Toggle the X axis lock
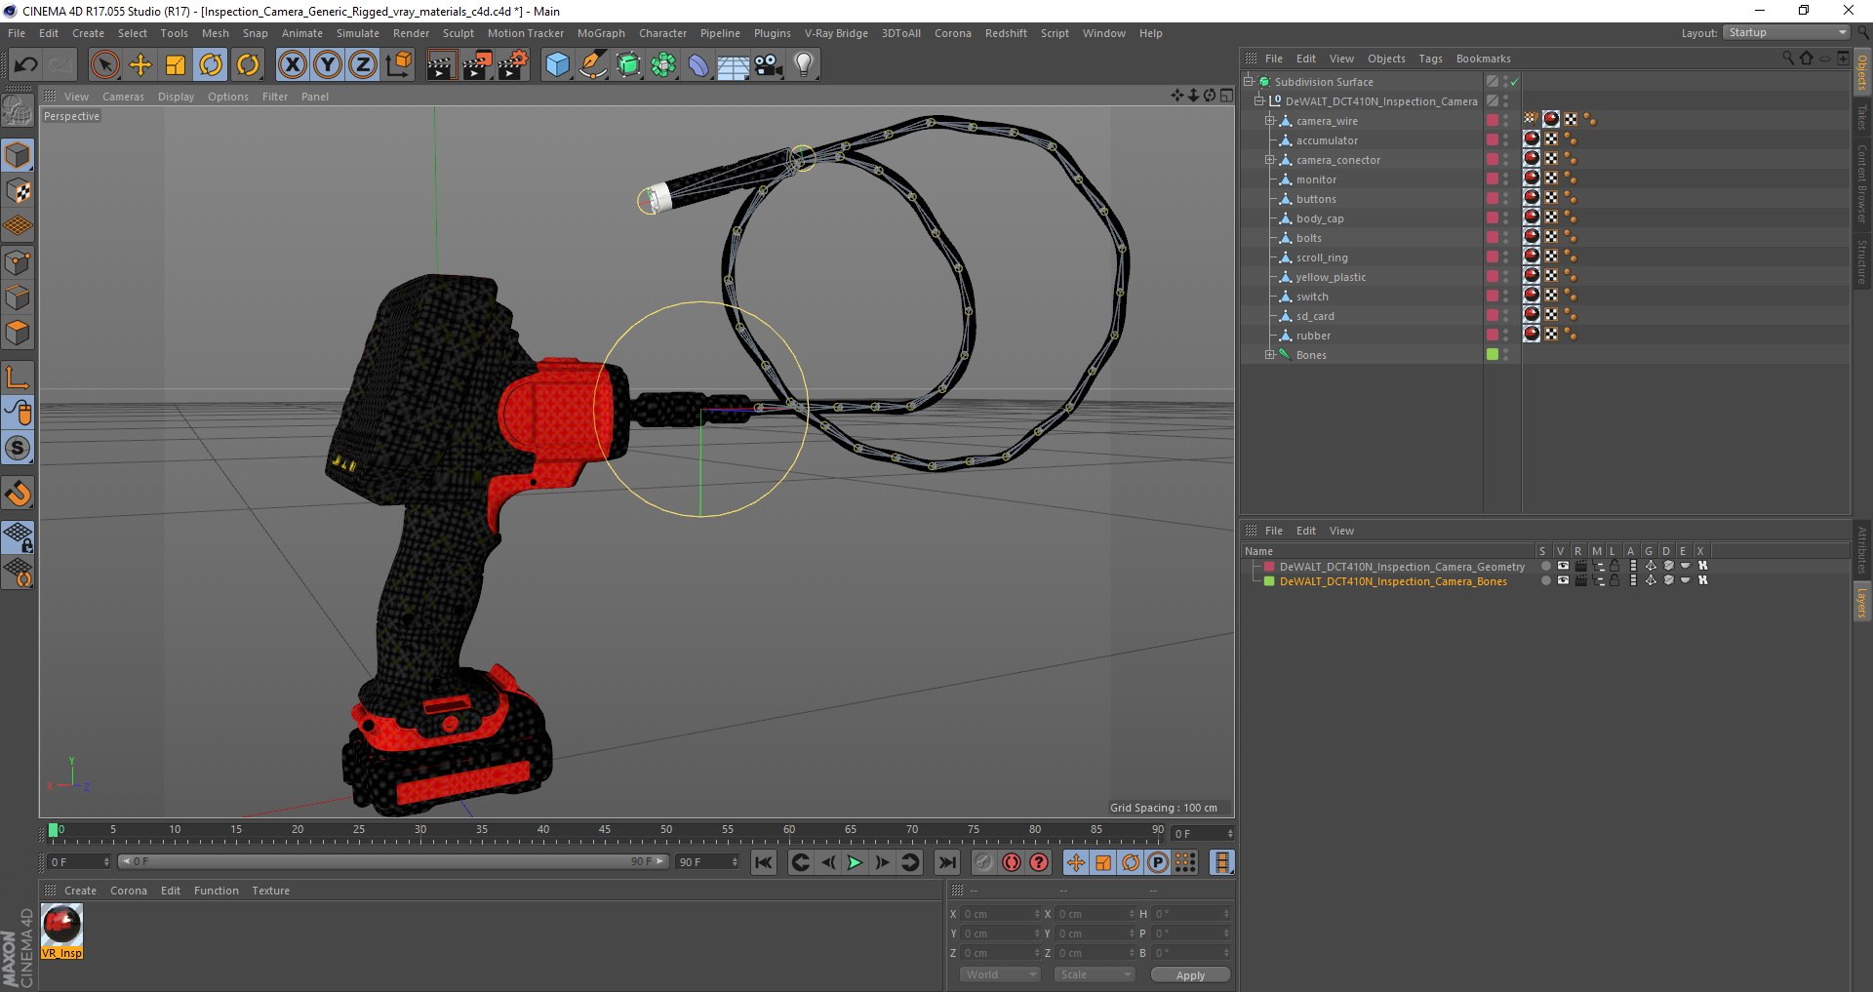The width and height of the screenshot is (1873, 992). 292,65
